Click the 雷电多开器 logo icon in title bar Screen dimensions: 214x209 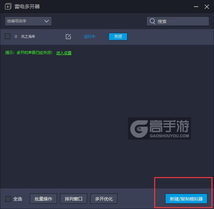[8, 7]
